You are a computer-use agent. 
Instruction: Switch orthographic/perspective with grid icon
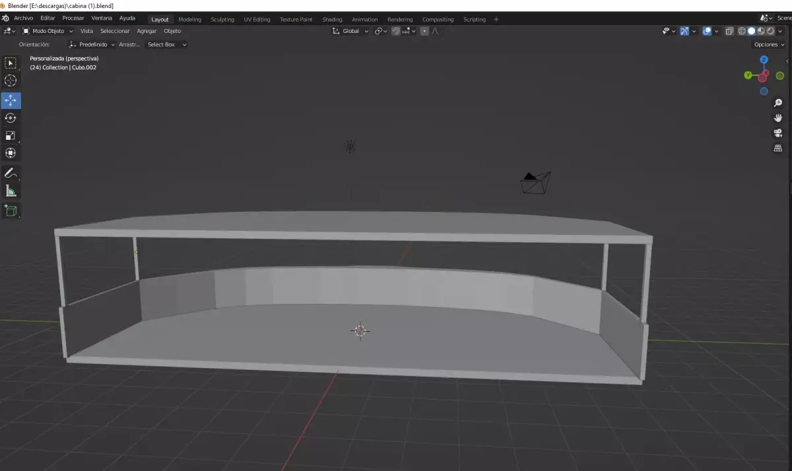pyautogui.click(x=778, y=148)
